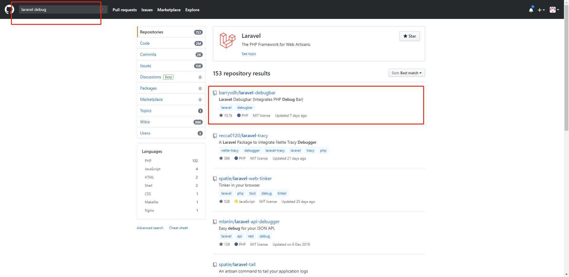Viewport: 569px width, 277px height.
Task: Star the Laravel topic
Action: click(410, 36)
